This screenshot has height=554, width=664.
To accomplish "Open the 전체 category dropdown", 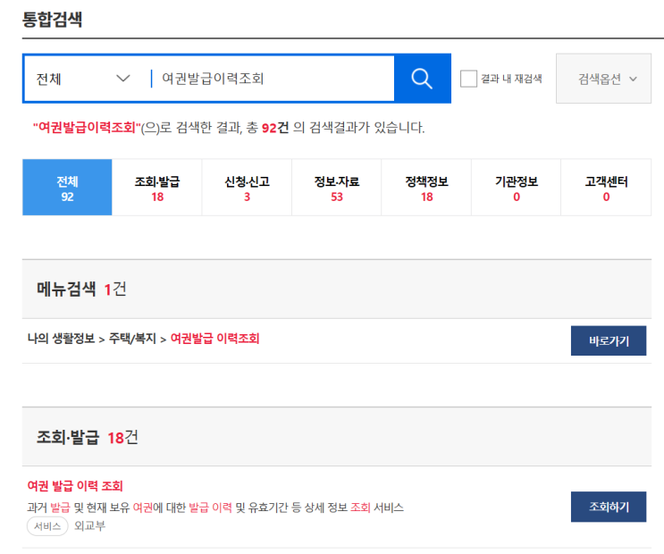I will 83,79.
